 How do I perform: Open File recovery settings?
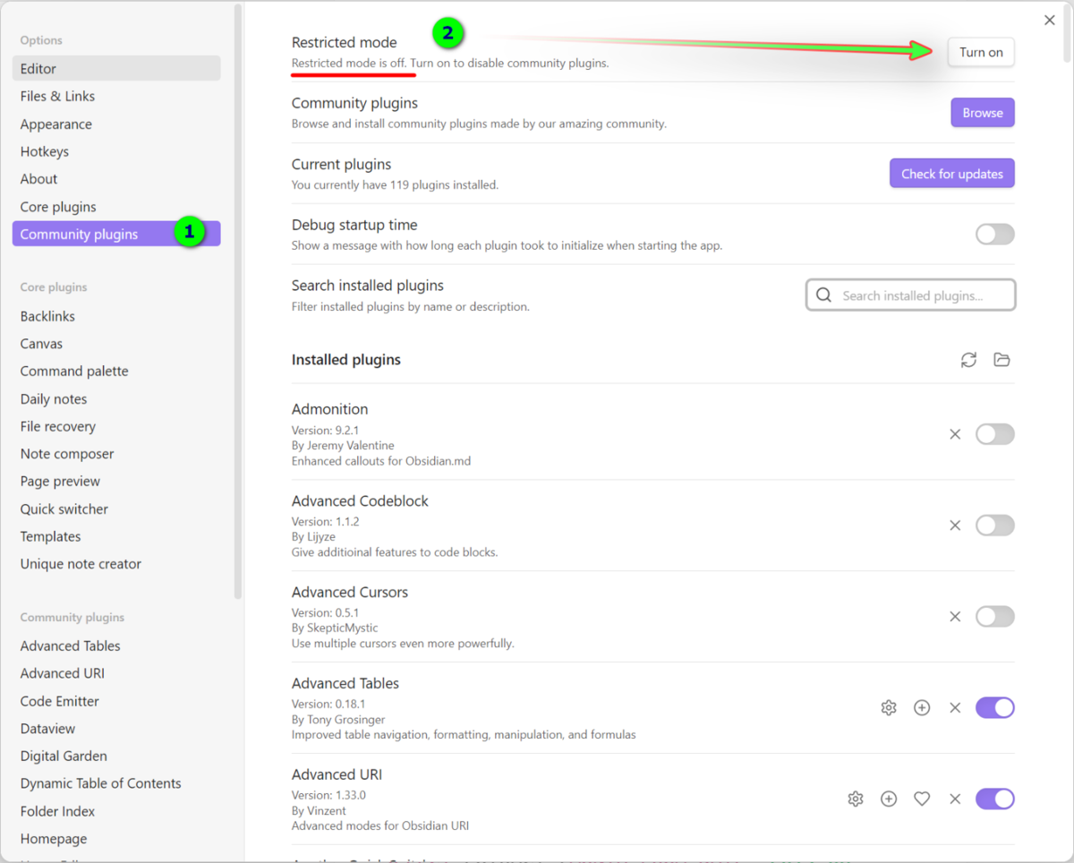click(116, 426)
